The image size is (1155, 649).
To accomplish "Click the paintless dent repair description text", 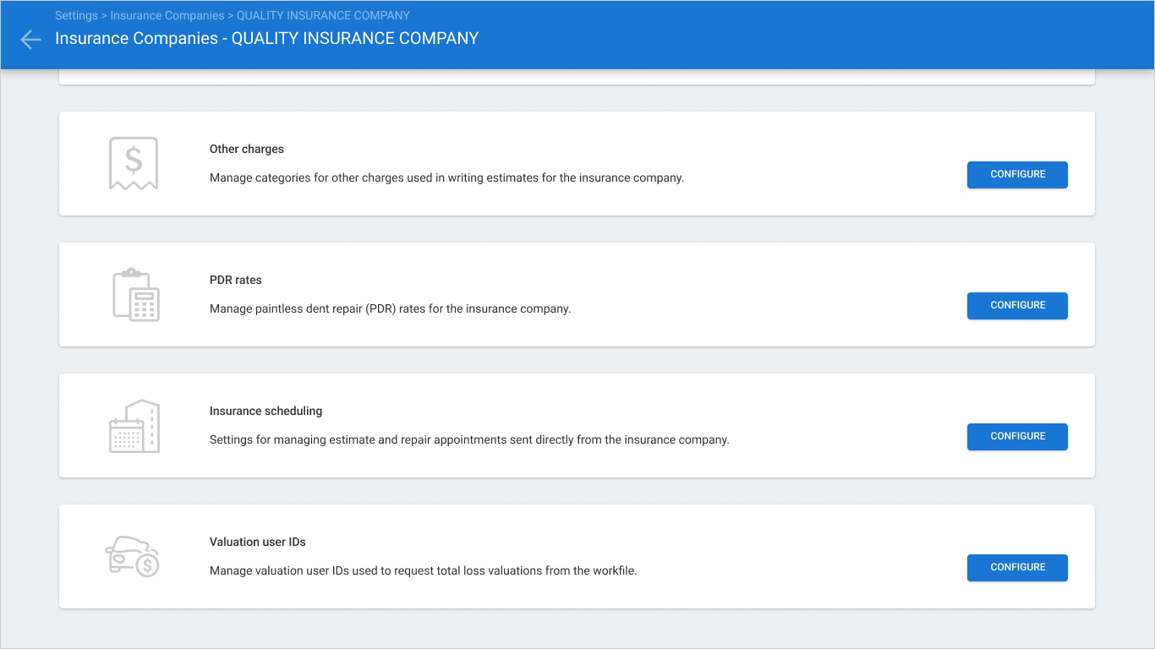I will 391,308.
